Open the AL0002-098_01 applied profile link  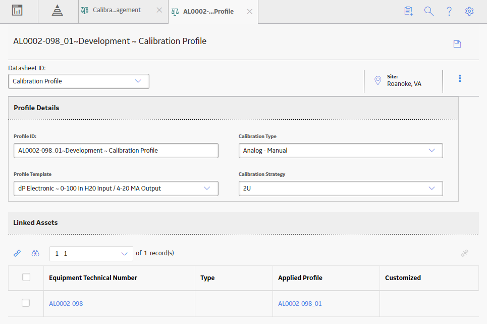pyautogui.click(x=300, y=303)
